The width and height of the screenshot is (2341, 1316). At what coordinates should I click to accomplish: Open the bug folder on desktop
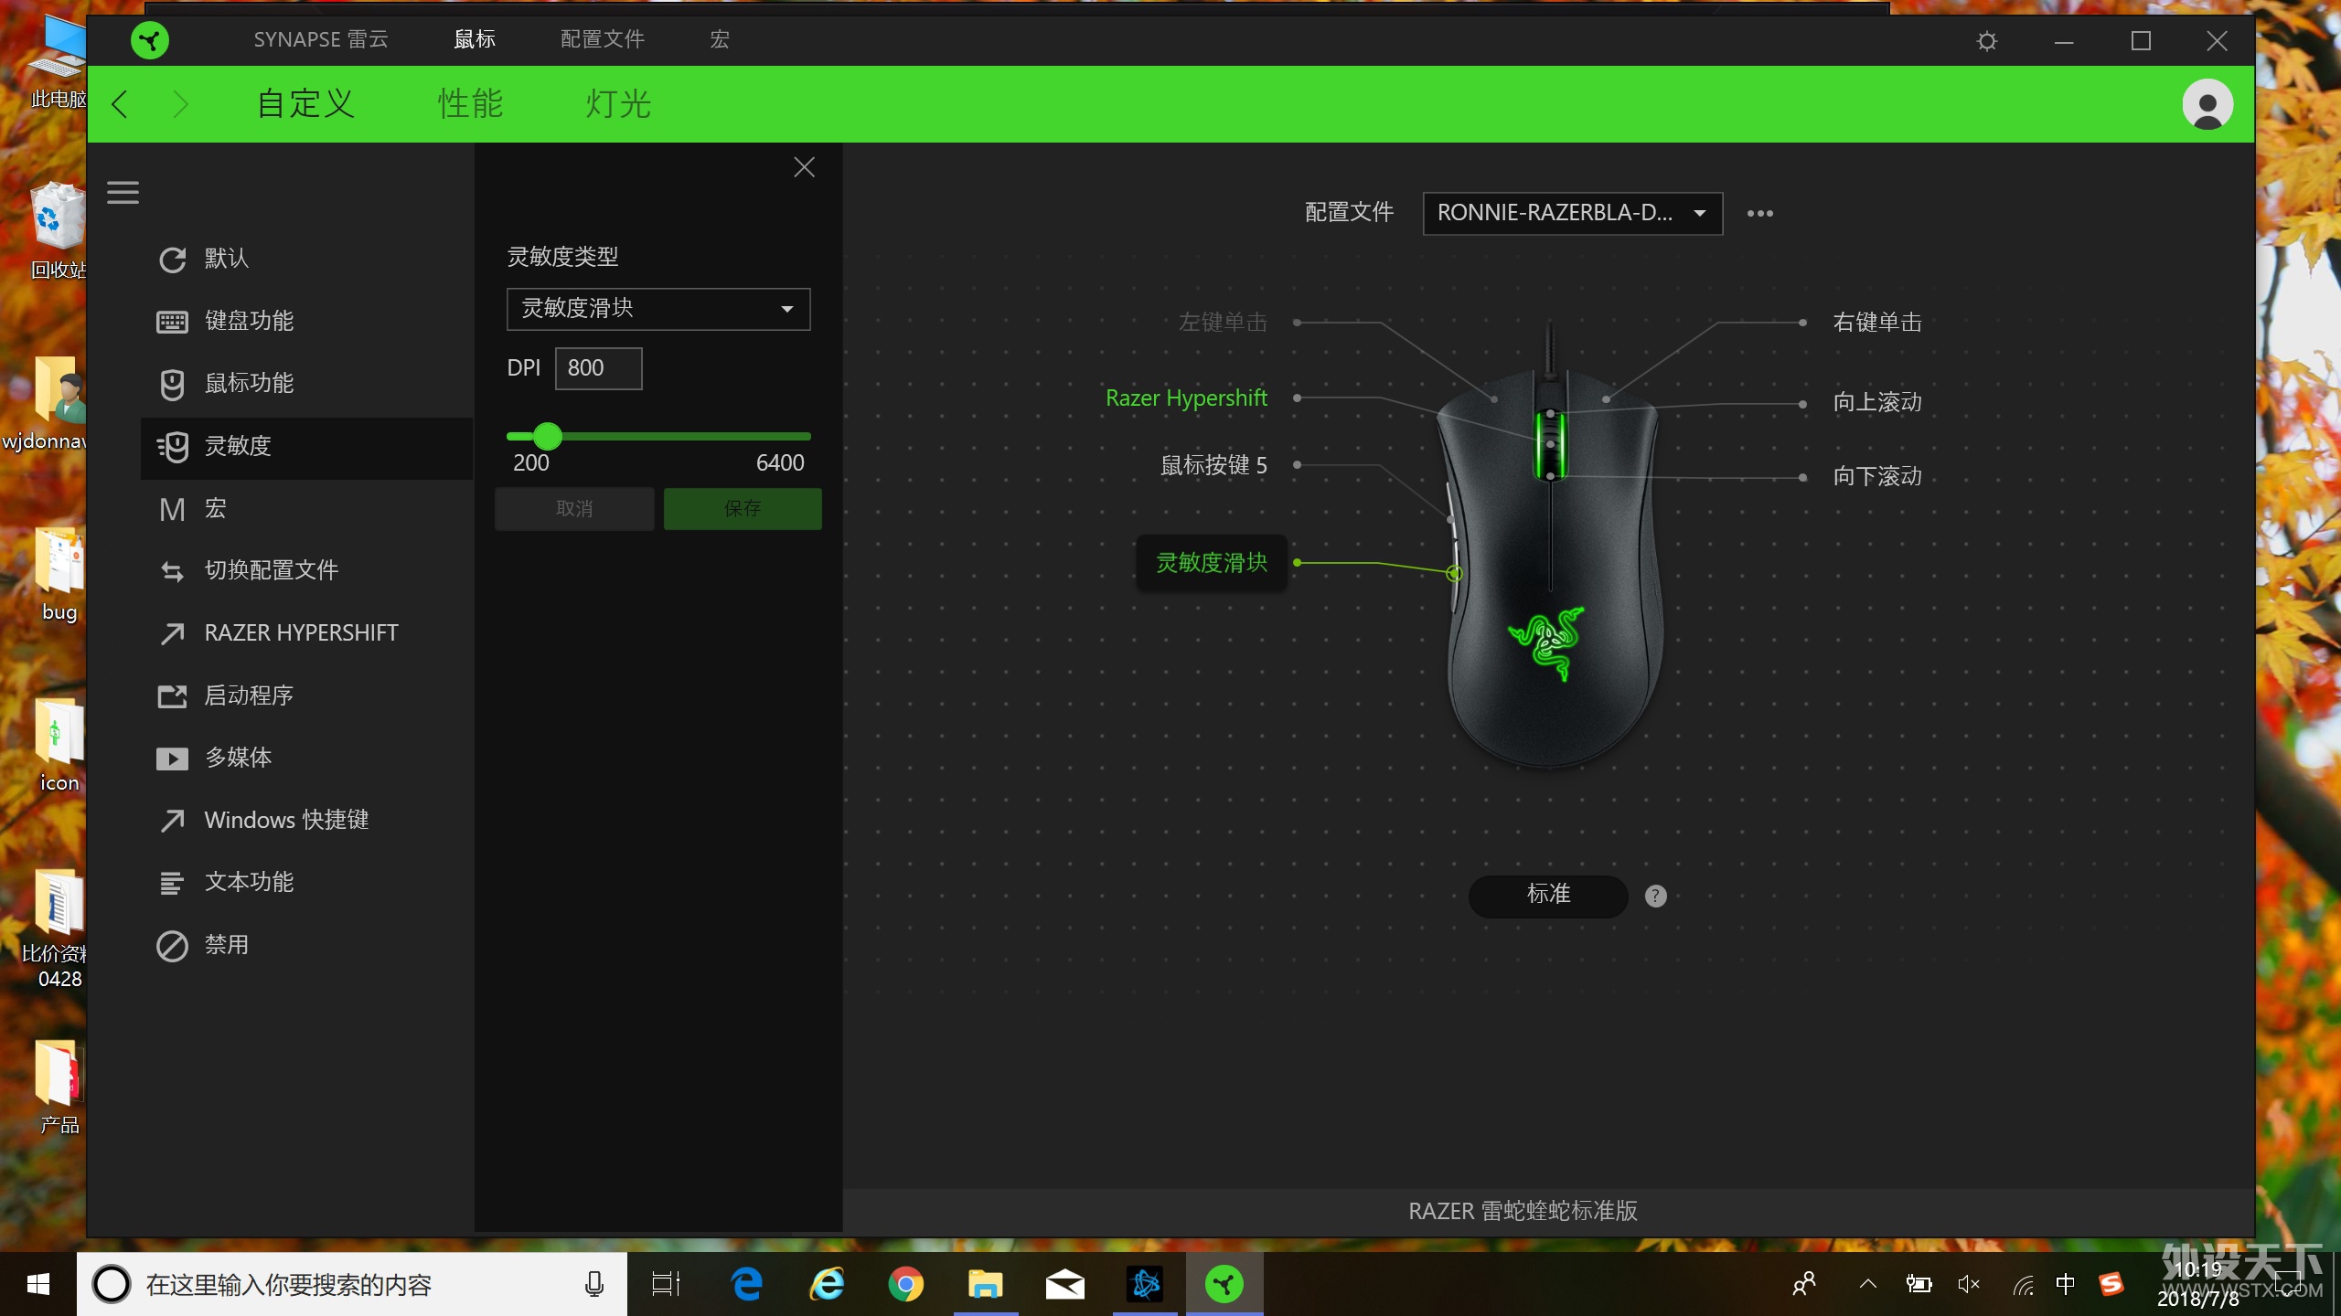click(x=59, y=575)
